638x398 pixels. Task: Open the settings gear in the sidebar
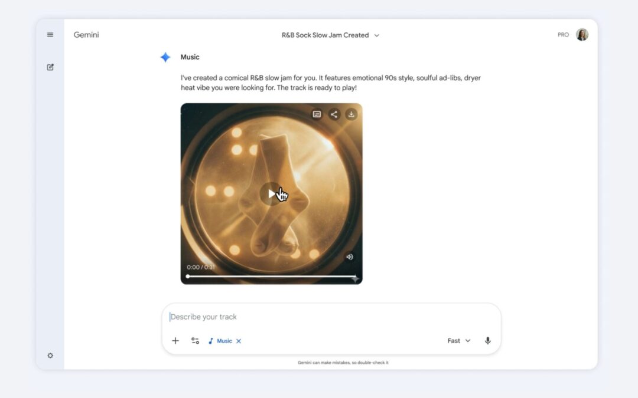[x=50, y=355]
